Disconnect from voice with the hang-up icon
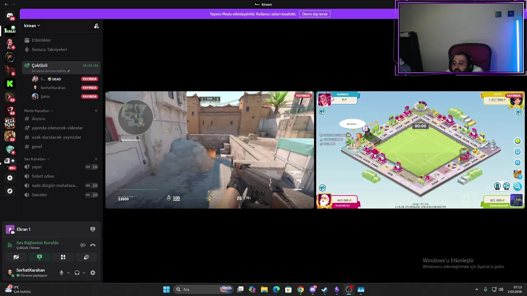 [93, 245]
